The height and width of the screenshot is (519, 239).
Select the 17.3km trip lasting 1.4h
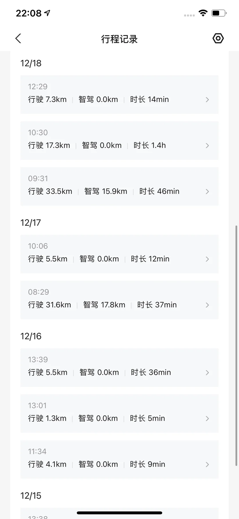pyautogui.click(x=115, y=140)
